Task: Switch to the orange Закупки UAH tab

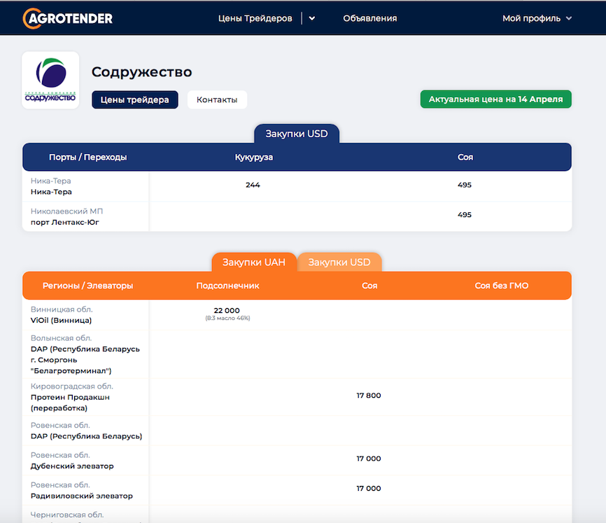Action: tap(254, 263)
